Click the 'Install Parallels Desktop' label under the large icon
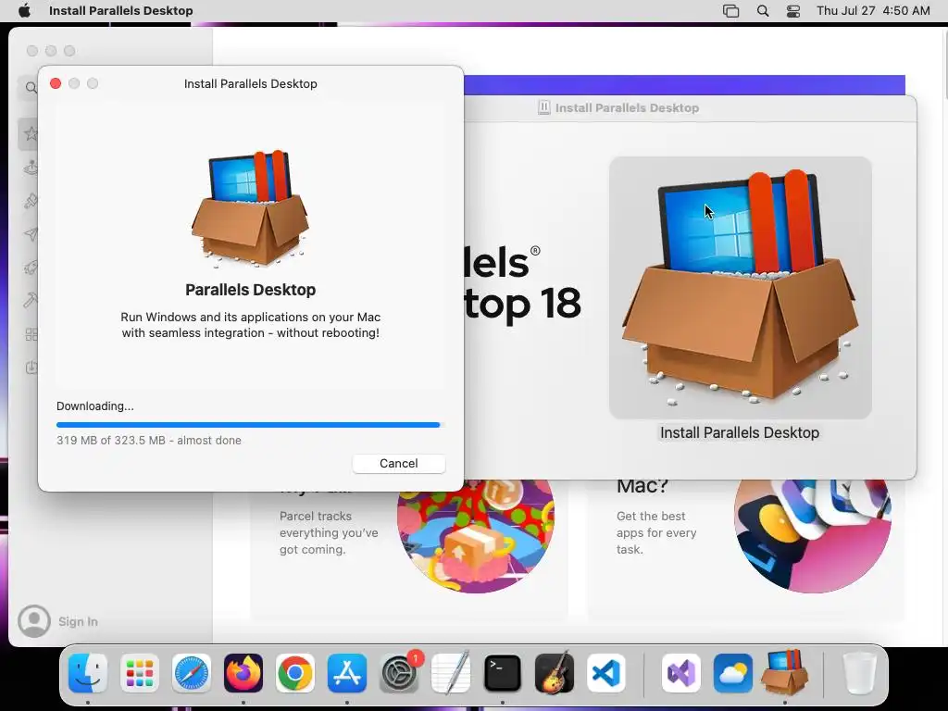Screen dimensions: 948x711 [740, 432]
